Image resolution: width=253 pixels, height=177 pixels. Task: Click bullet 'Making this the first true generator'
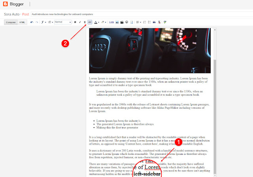pyautogui.click(x=117, y=128)
